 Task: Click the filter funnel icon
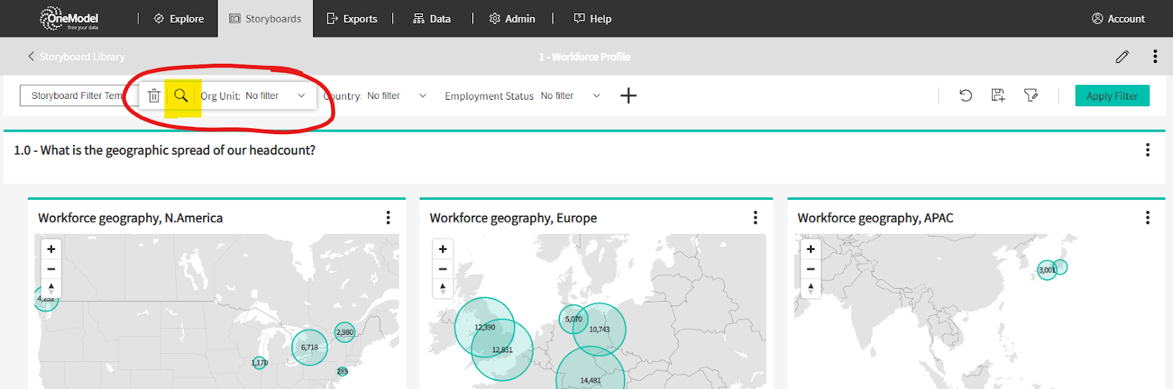click(1031, 95)
